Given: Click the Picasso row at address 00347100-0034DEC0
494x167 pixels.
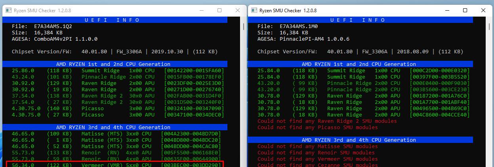Looking at the screenshot, I should [x=118, y=115].
